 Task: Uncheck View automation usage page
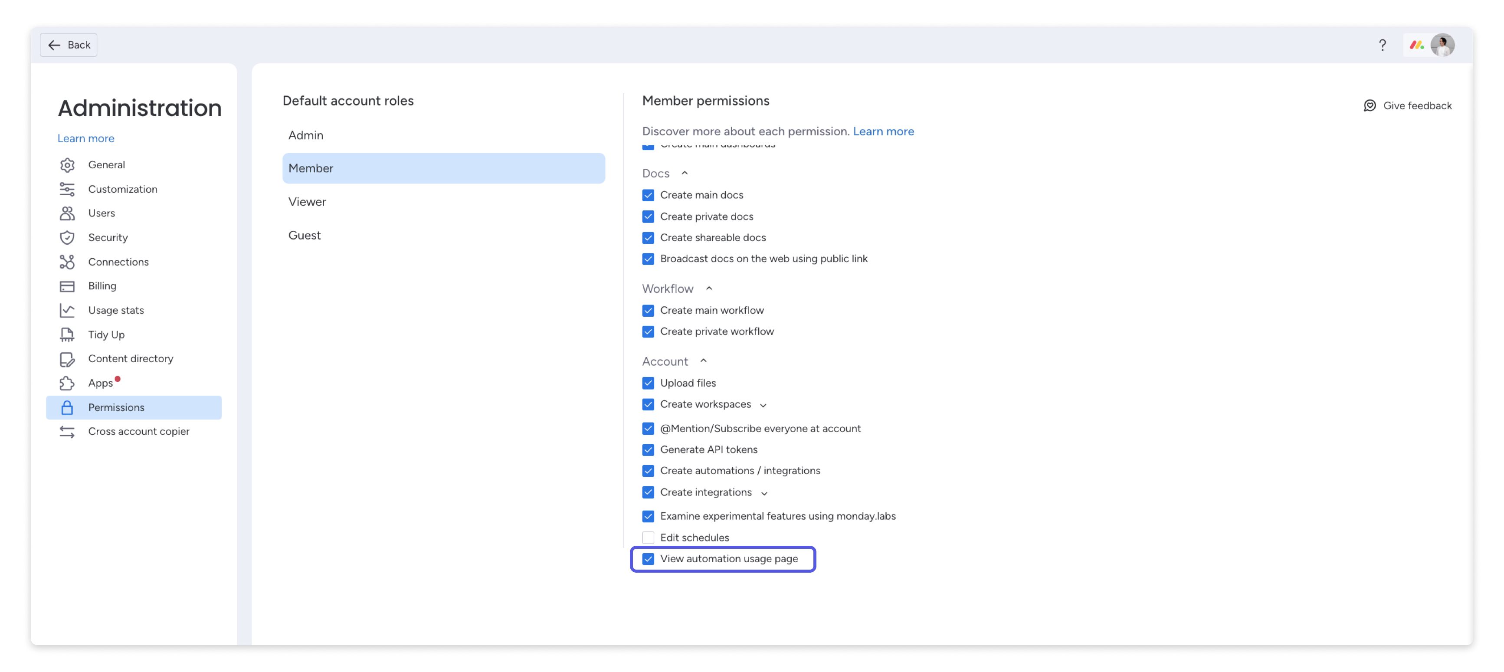pyautogui.click(x=648, y=559)
